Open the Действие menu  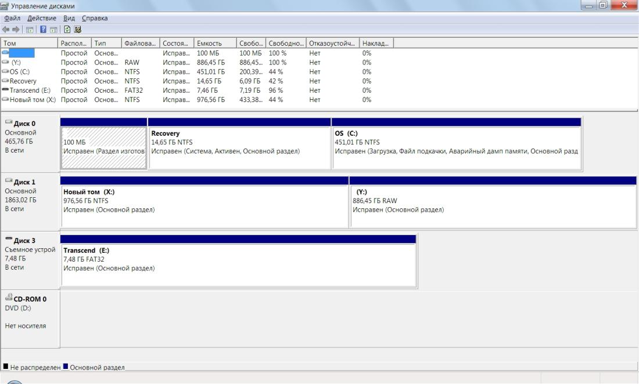tap(42, 18)
